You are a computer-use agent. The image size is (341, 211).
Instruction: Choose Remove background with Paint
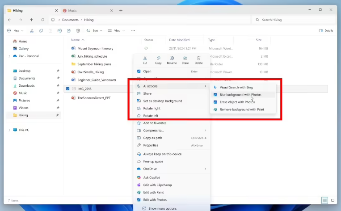tap(241, 109)
